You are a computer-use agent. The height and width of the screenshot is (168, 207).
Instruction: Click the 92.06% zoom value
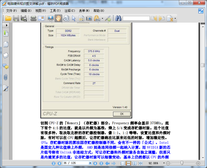pos(153,163)
